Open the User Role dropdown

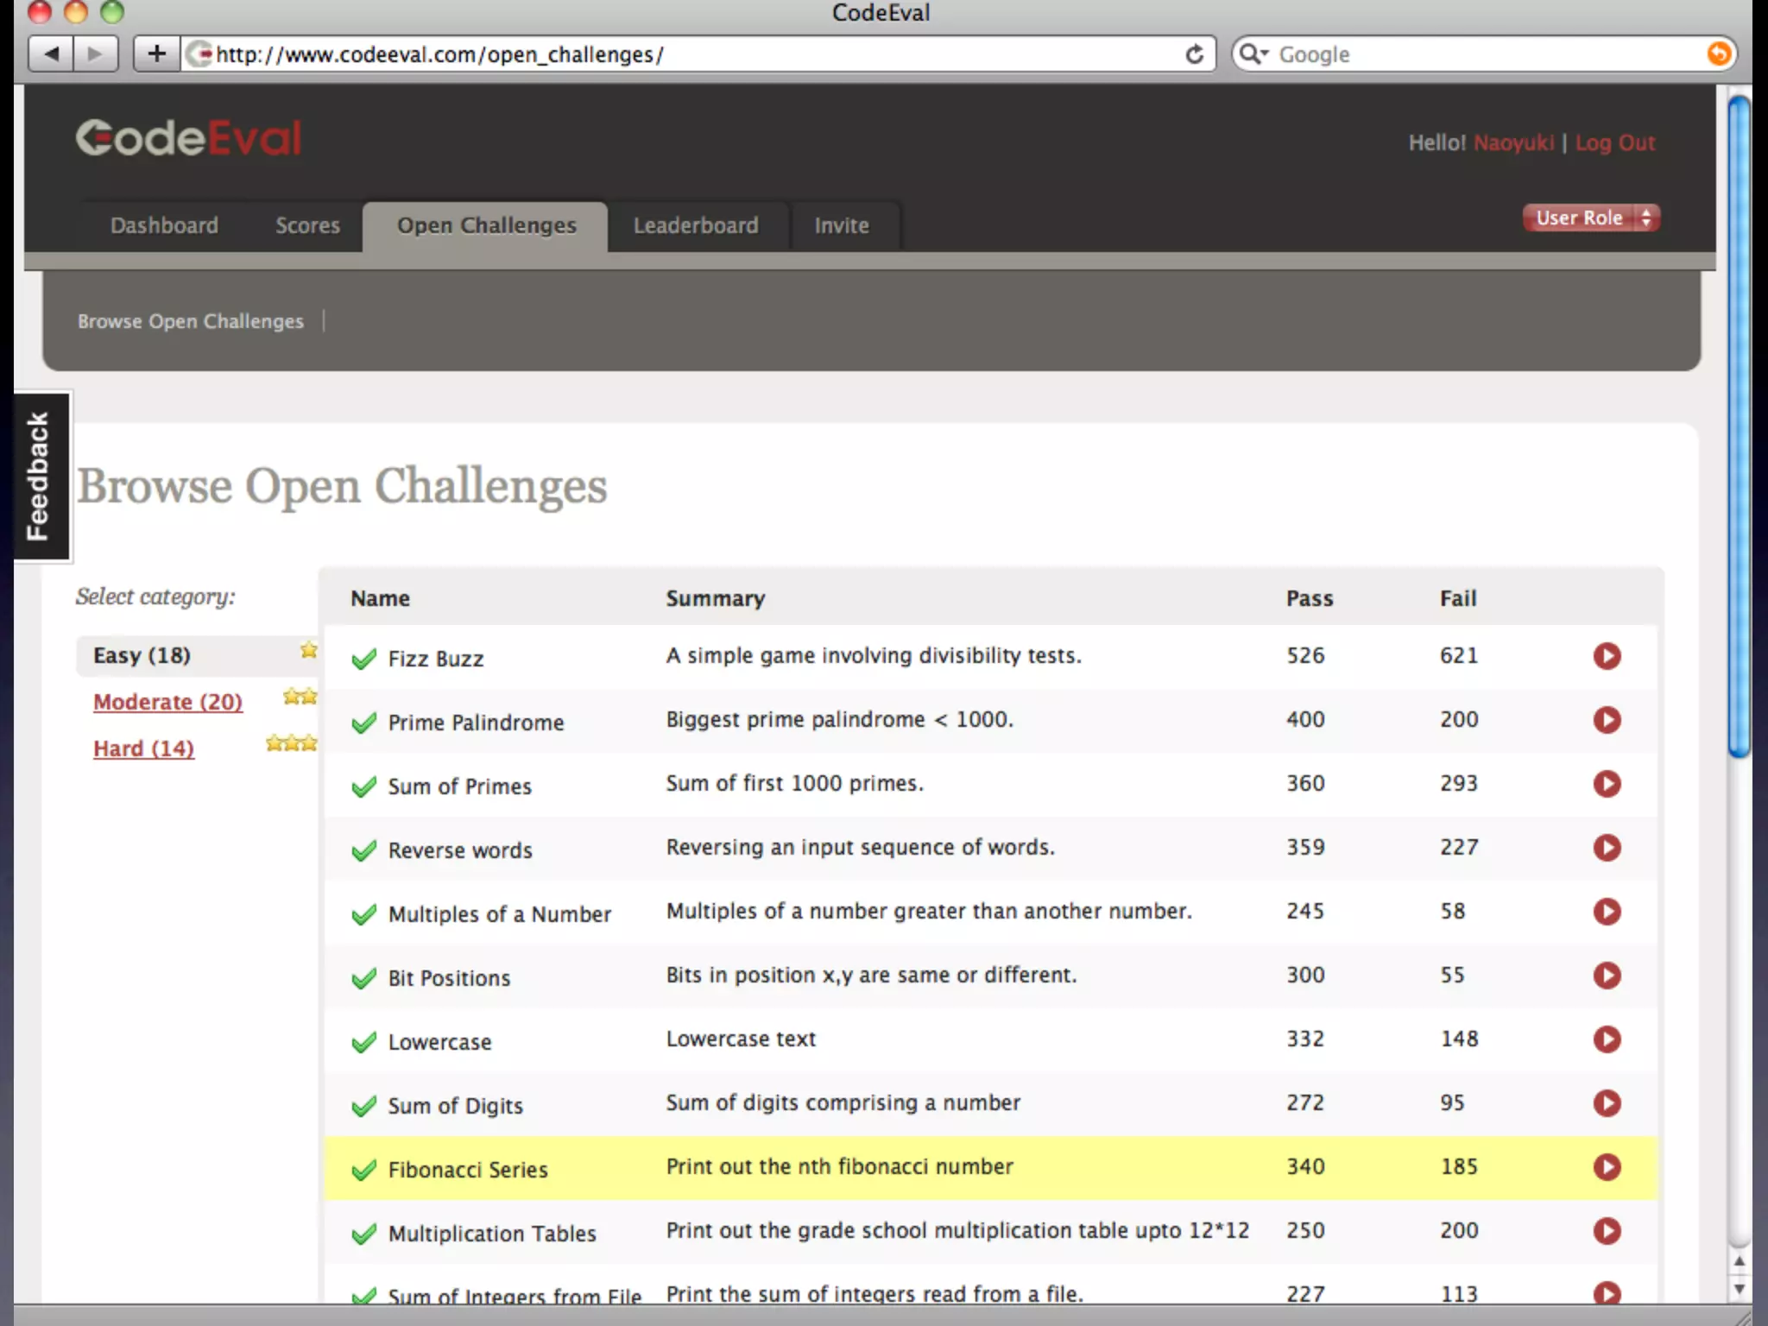coord(1591,218)
